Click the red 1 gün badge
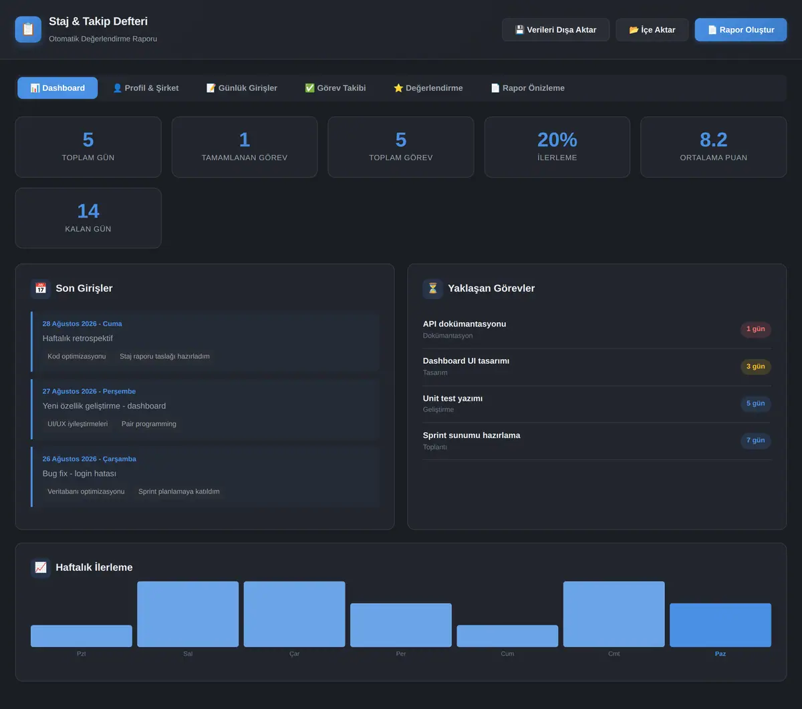Screen dimensions: 802x709 pos(756,329)
